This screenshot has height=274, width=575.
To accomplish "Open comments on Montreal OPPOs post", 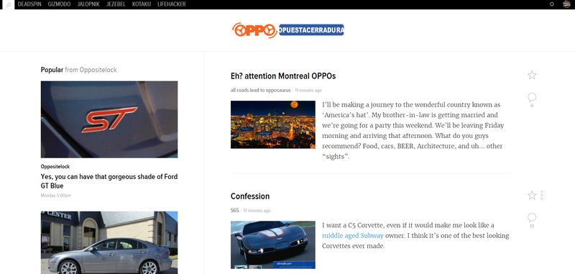I will 532,97.
